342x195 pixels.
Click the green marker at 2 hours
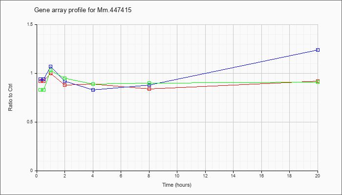(x=65, y=78)
